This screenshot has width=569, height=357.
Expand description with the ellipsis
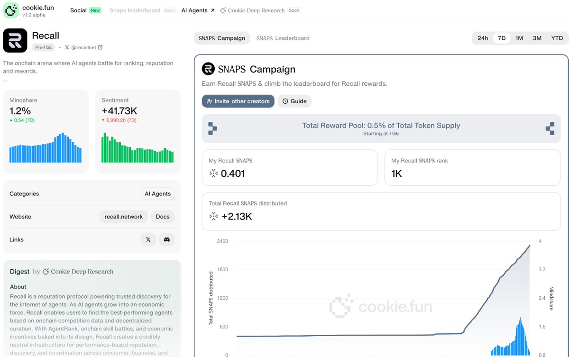(5, 79)
